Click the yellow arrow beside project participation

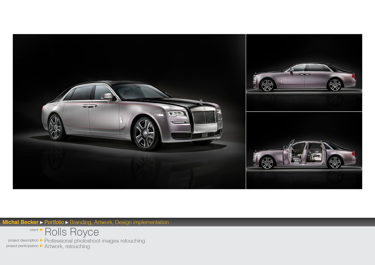click(41, 245)
